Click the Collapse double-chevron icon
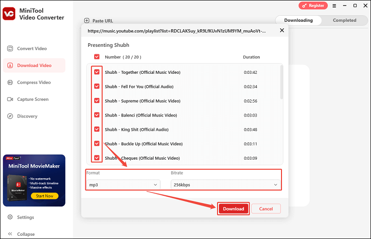 [x=10, y=234]
